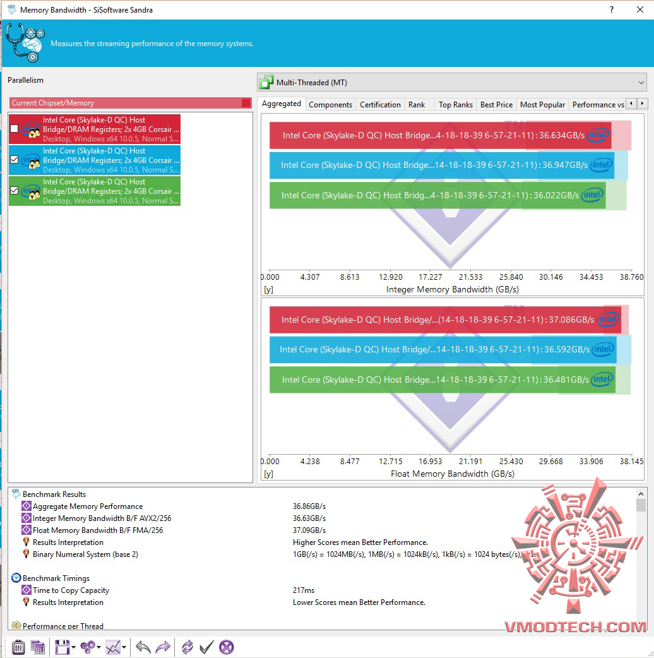Open the gears options toolbar icon

[x=88, y=647]
